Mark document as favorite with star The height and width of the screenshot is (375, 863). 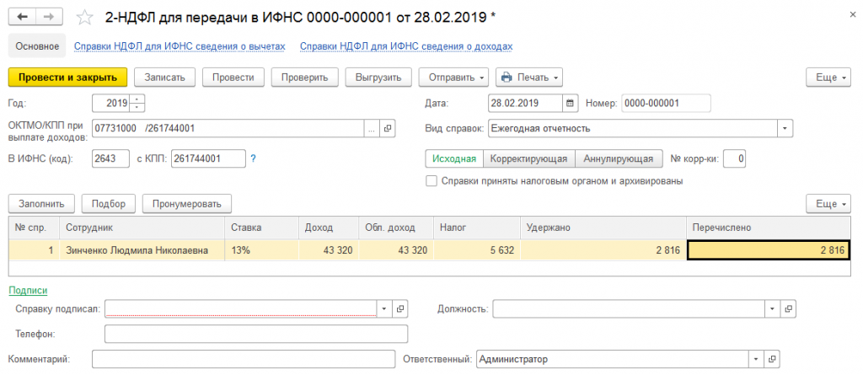point(84,17)
